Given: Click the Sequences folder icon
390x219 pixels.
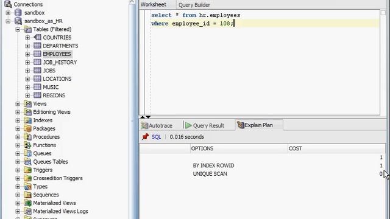Looking at the screenshot, I should point(27,195).
